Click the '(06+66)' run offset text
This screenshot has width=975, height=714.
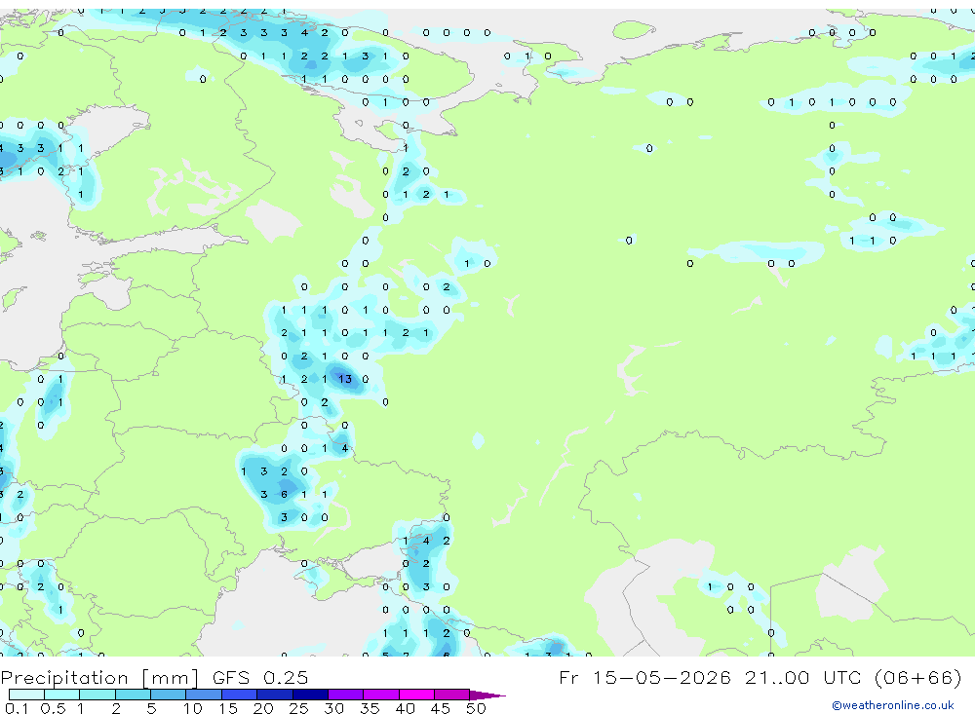pyautogui.click(x=917, y=677)
